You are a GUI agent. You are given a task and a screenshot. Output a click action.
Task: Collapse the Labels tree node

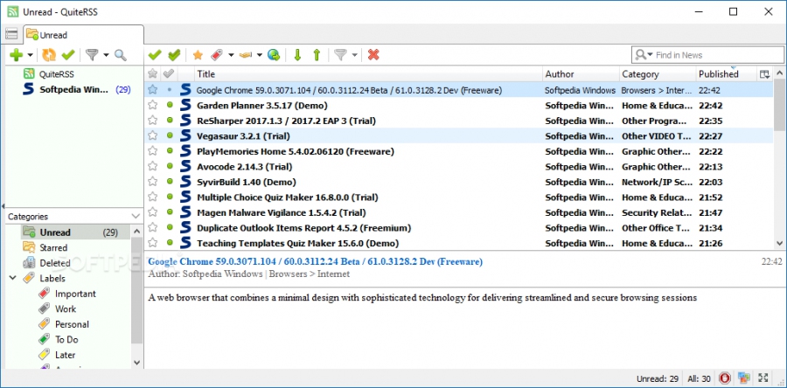tap(12, 278)
